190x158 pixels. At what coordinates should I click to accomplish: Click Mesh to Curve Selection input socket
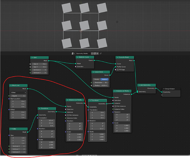[x=76, y=66]
